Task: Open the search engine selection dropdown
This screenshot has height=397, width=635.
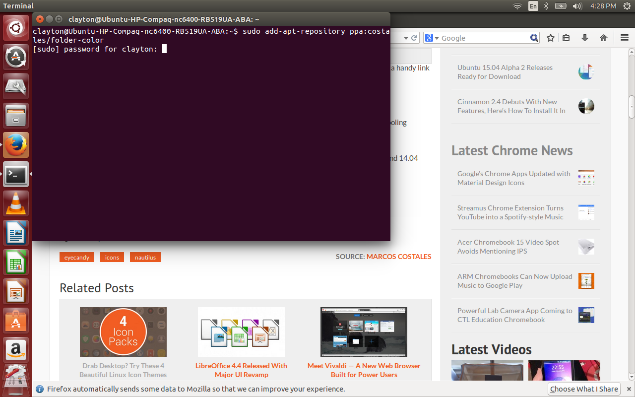Action: [434, 37]
